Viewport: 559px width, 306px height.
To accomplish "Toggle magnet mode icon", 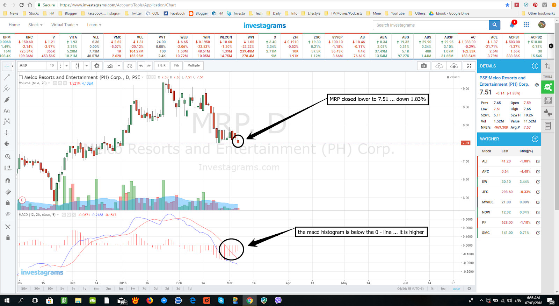I will point(8,181).
